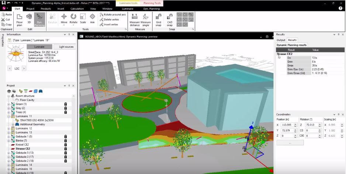Open the Calculation ribbon tab
The image size is (346, 174).
click(77, 8)
